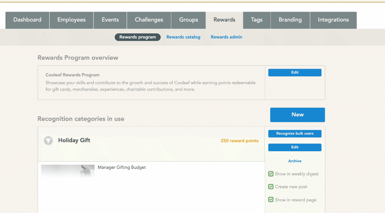385x213 pixels.
Task: Click Recognition categories in use heading
Action: tap(81, 119)
